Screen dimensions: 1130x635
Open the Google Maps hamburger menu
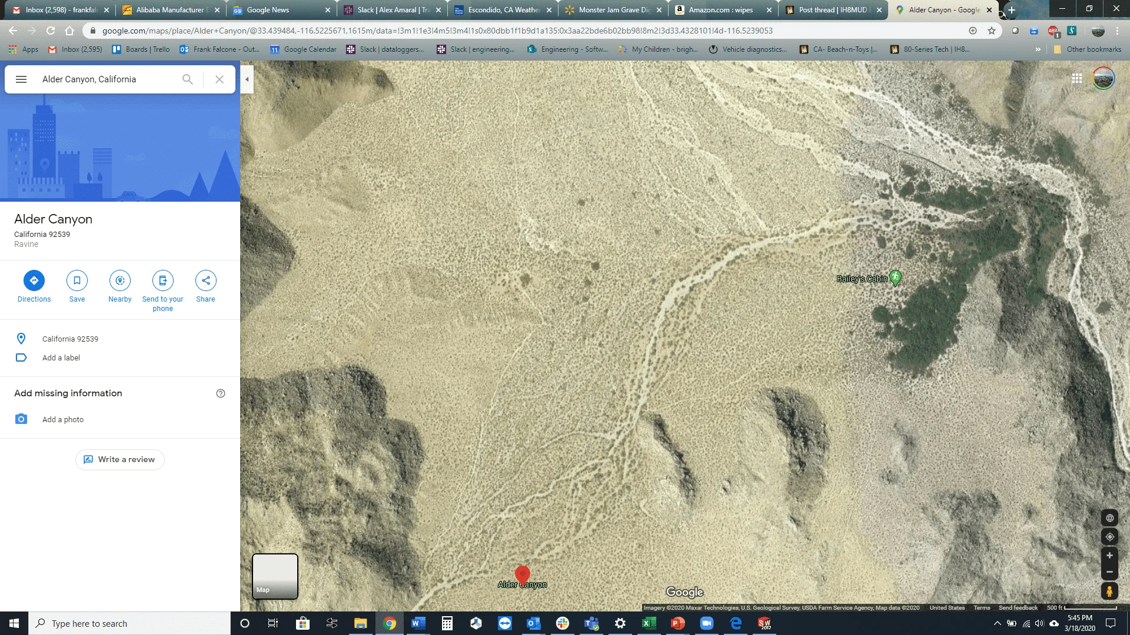[21, 79]
